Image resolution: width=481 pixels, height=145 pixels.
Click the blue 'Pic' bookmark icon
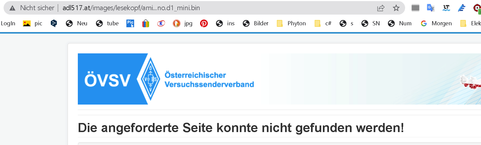130,23
